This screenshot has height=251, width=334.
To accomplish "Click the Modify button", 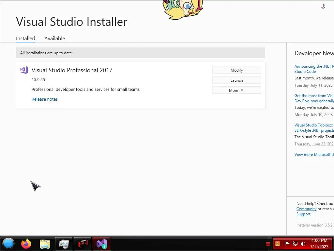I will tap(237, 70).
